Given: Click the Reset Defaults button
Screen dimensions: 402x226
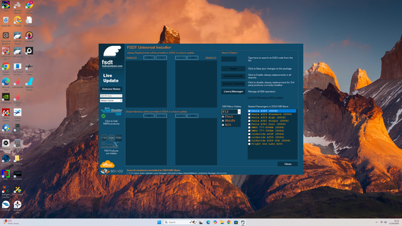Looking at the screenshot, I should tap(233, 76).
